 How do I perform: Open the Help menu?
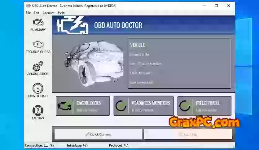pyautogui.click(x=61, y=13)
